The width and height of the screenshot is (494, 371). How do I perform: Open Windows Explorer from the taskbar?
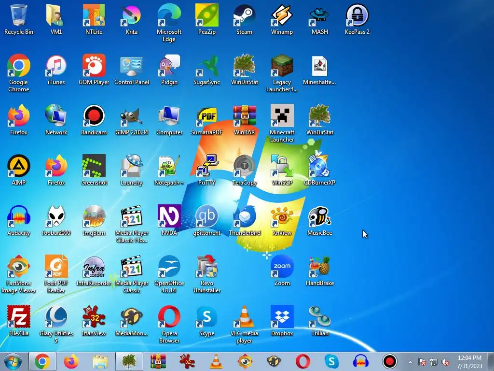click(x=100, y=361)
